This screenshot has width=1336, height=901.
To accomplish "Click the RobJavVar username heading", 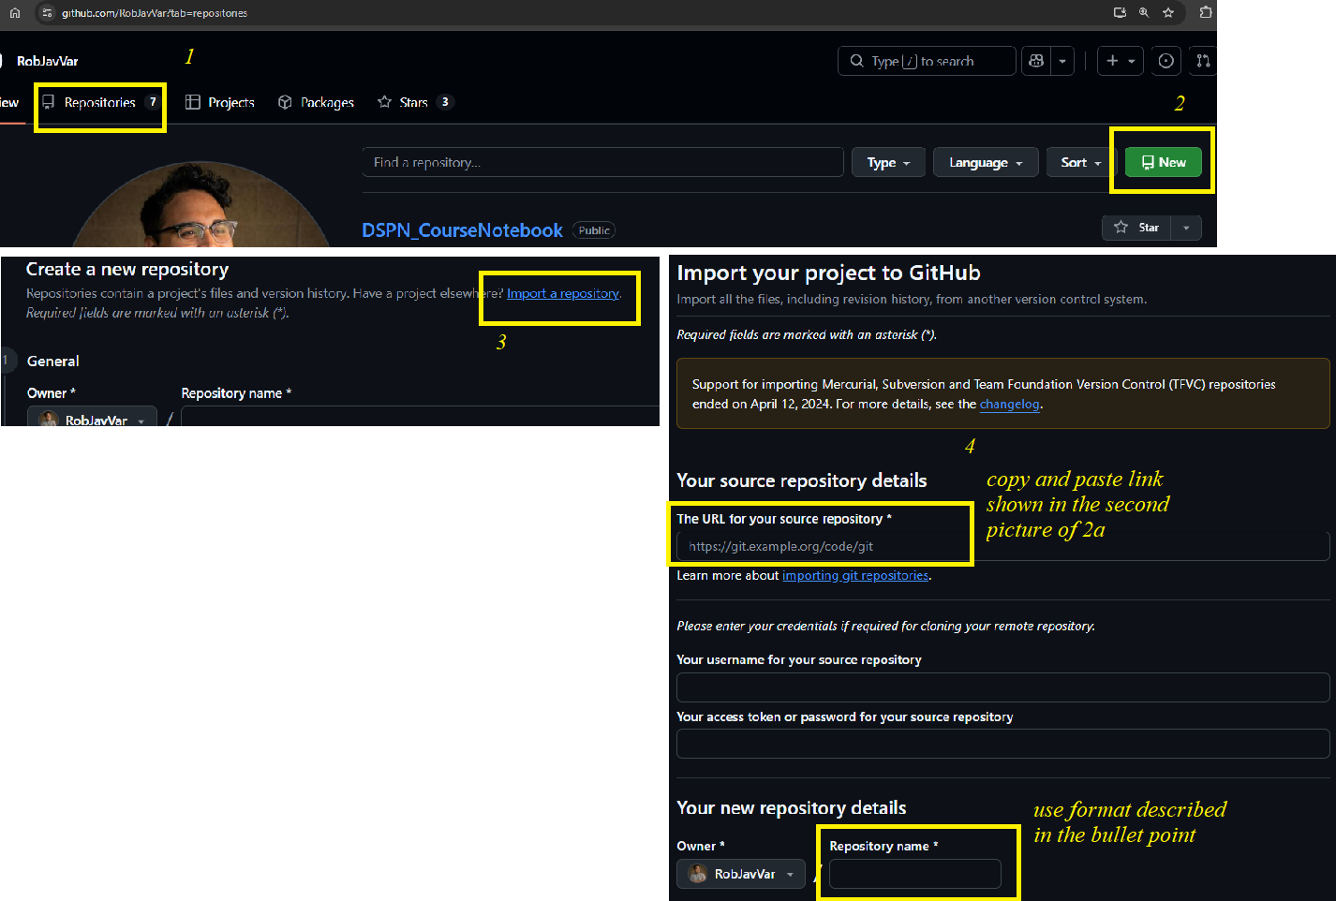I will click(x=47, y=62).
